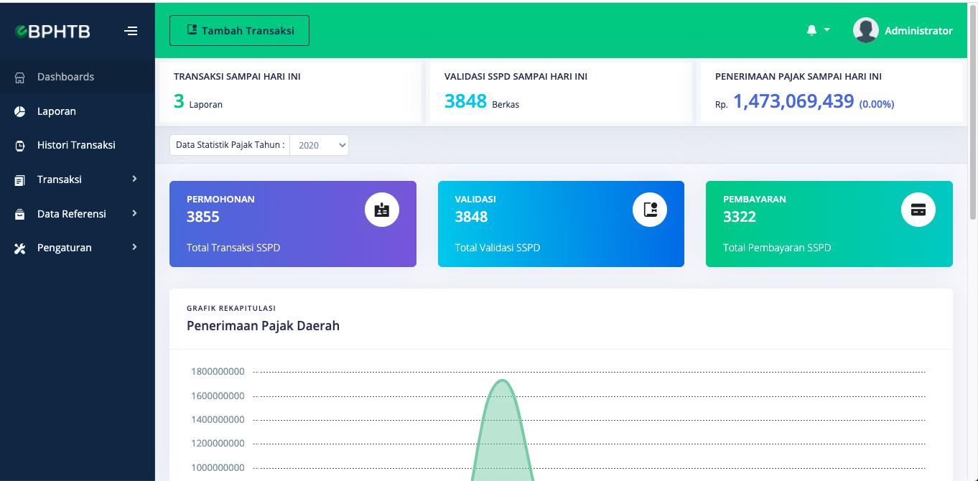Click the '1000000000' axis label
The width and height of the screenshot is (978, 481).
218,467
